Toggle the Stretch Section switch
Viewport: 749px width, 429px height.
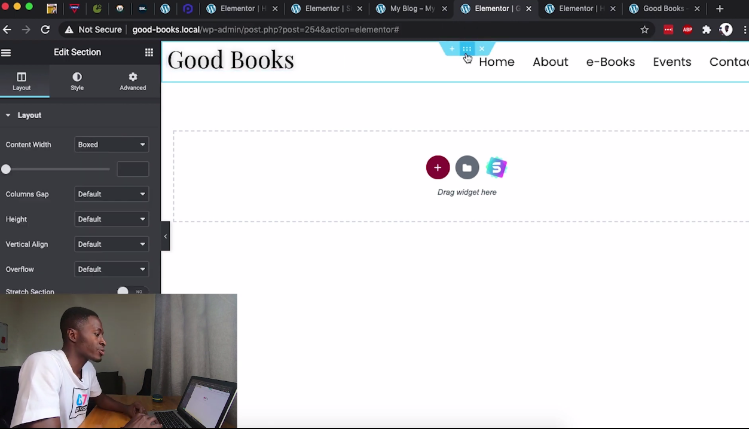tap(133, 291)
